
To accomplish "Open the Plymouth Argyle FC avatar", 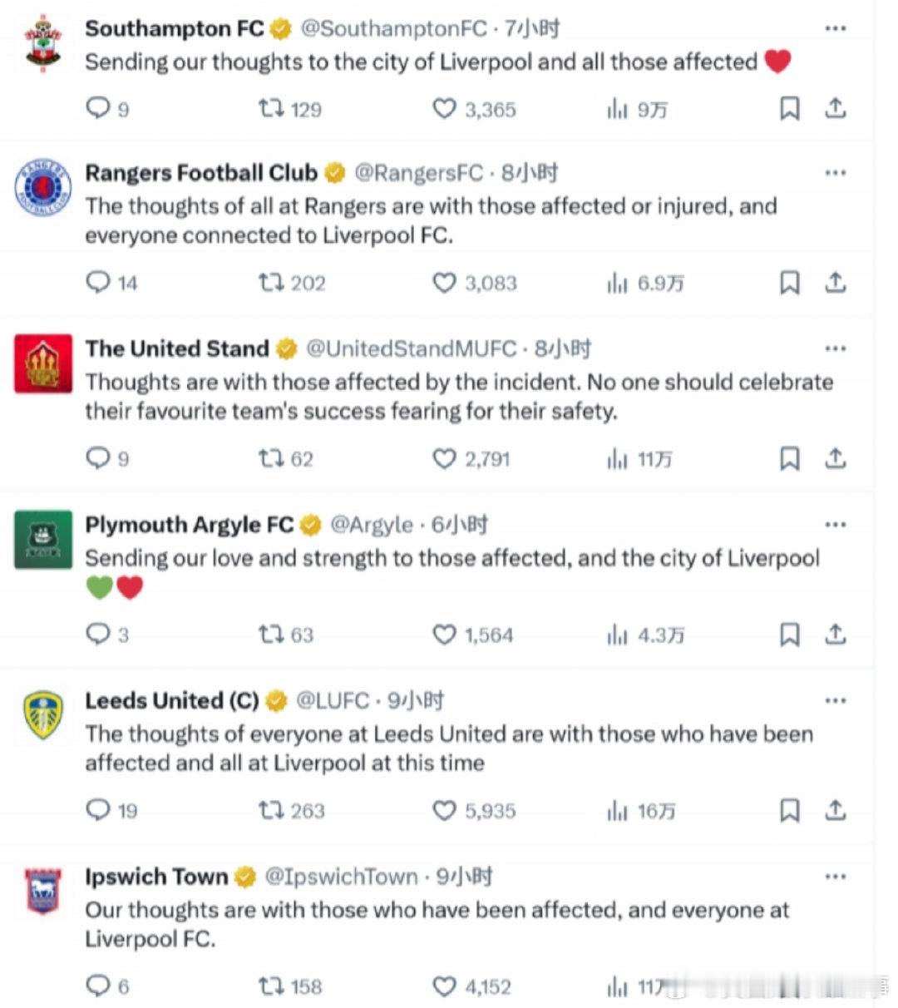I will [x=43, y=540].
